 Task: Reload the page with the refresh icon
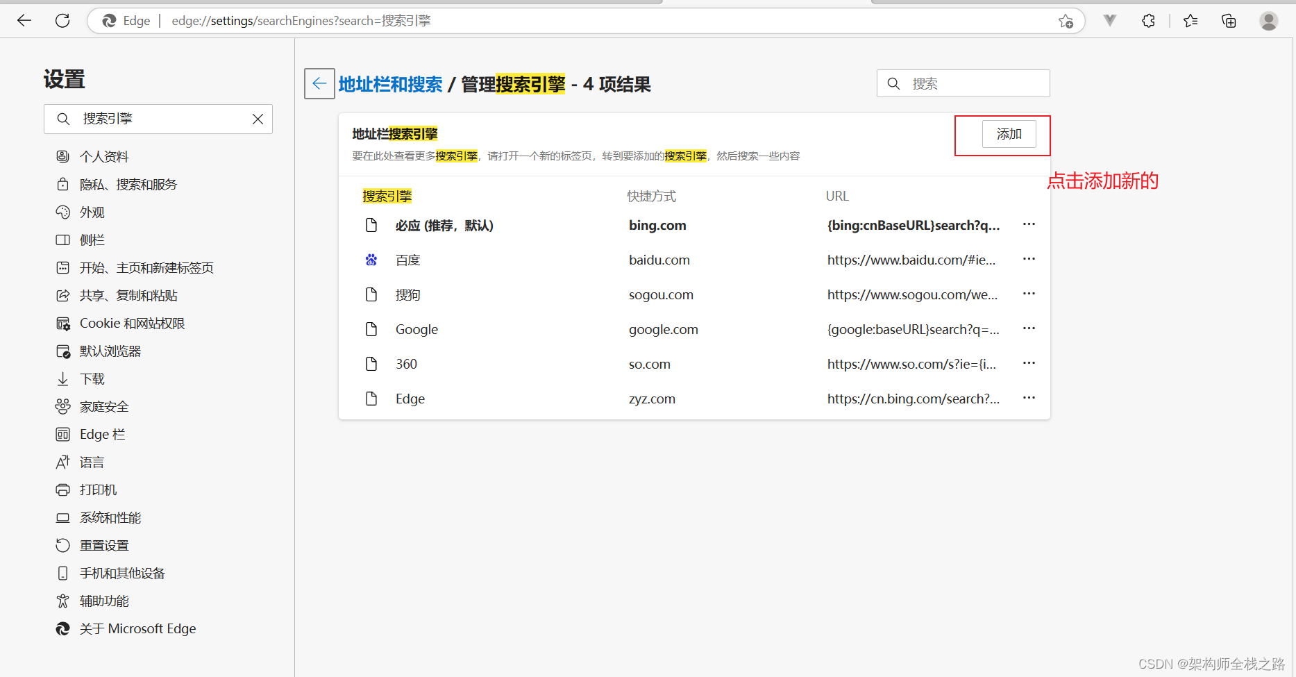pos(62,21)
